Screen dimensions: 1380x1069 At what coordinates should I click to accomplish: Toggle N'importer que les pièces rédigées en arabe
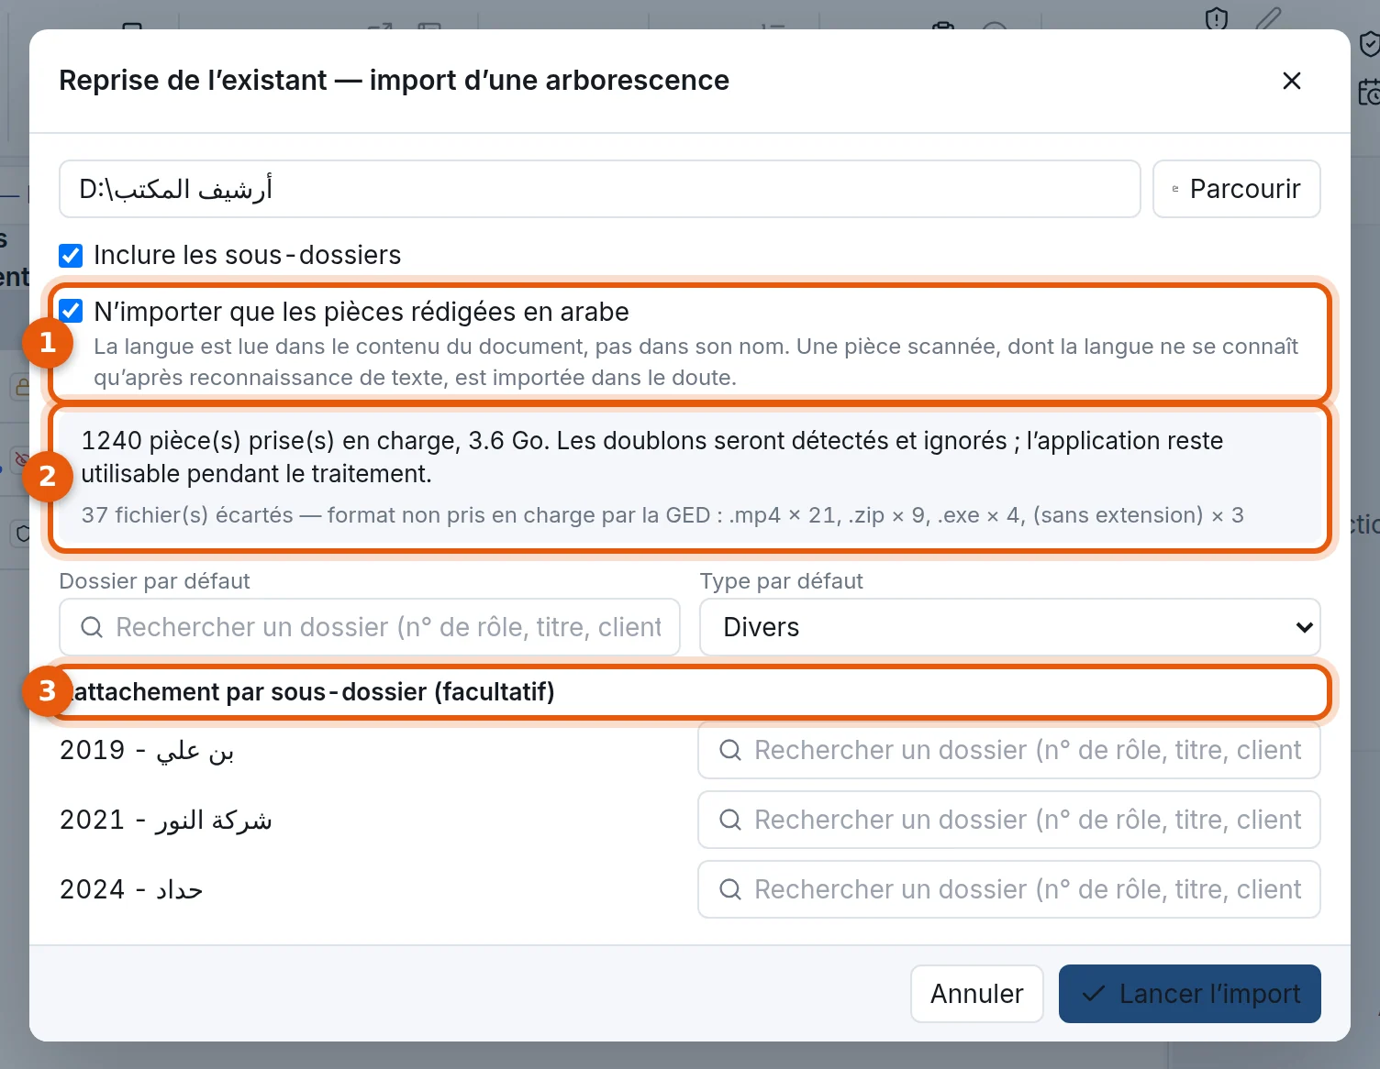[71, 311]
